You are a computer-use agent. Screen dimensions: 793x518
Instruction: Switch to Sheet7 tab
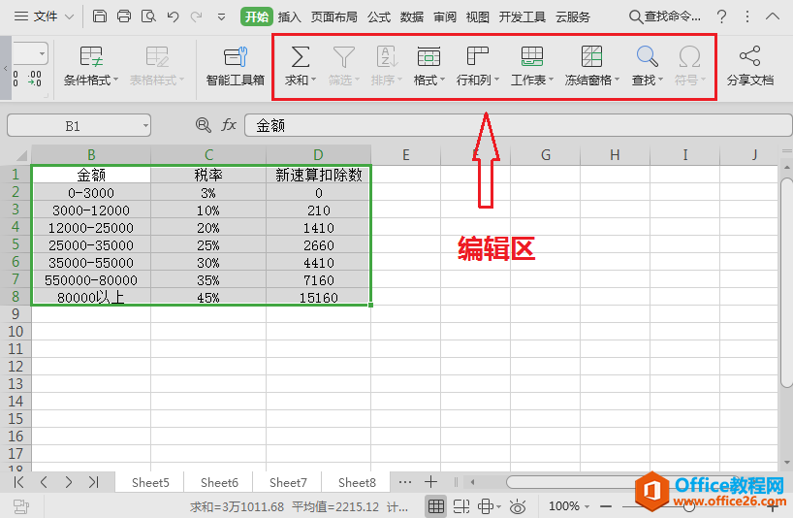pos(288,482)
